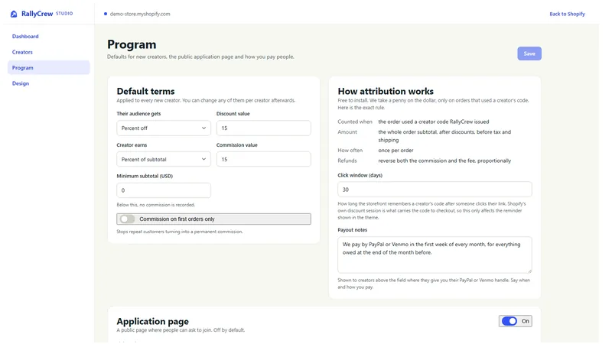Open the Their audience gets dropdown

164,128
